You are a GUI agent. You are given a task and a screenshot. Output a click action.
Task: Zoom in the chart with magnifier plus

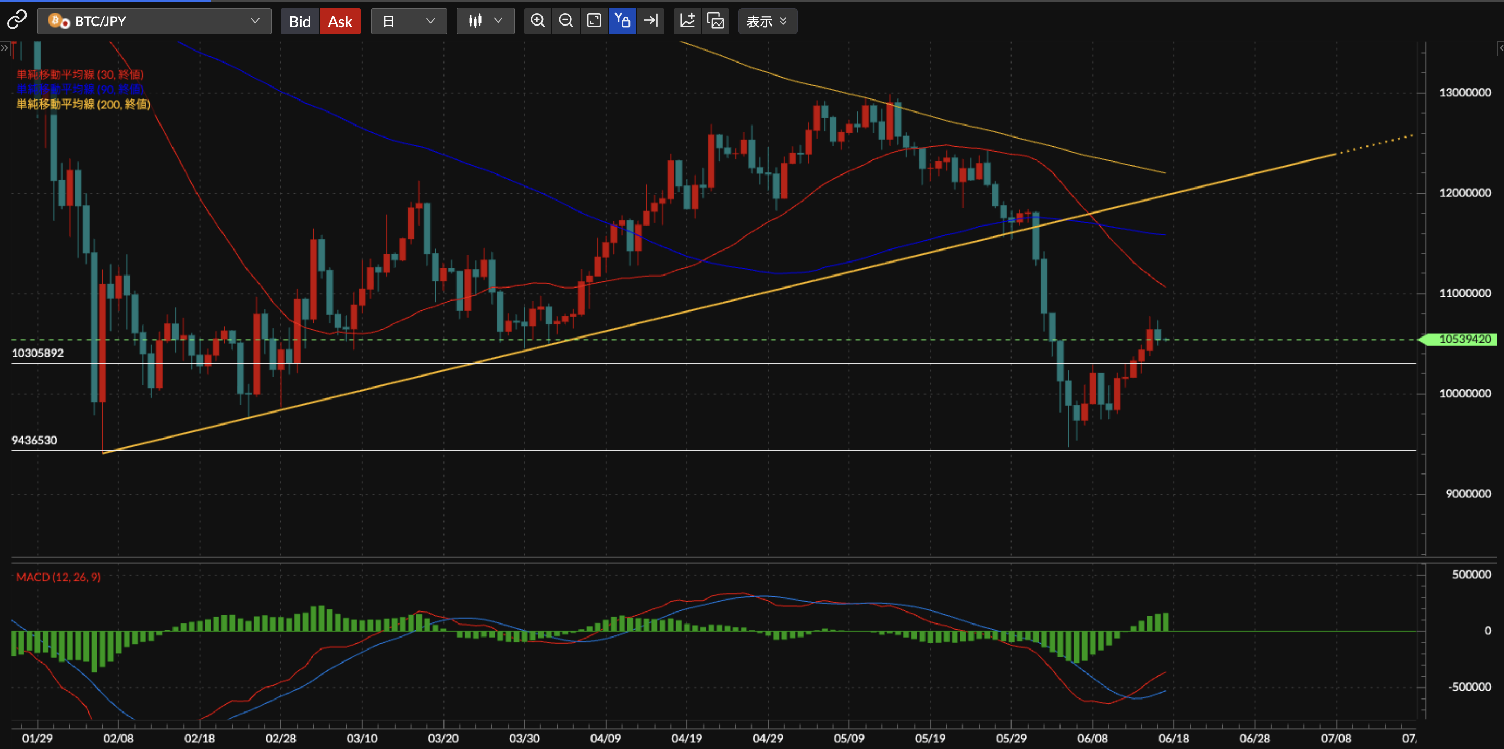tap(537, 21)
